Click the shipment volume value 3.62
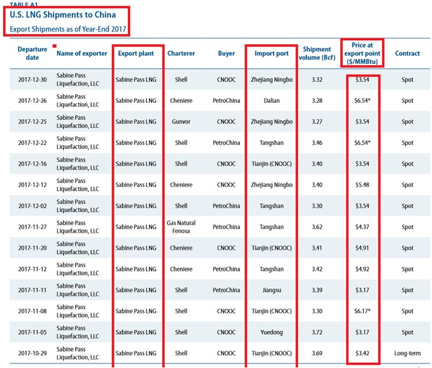 (317, 227)
